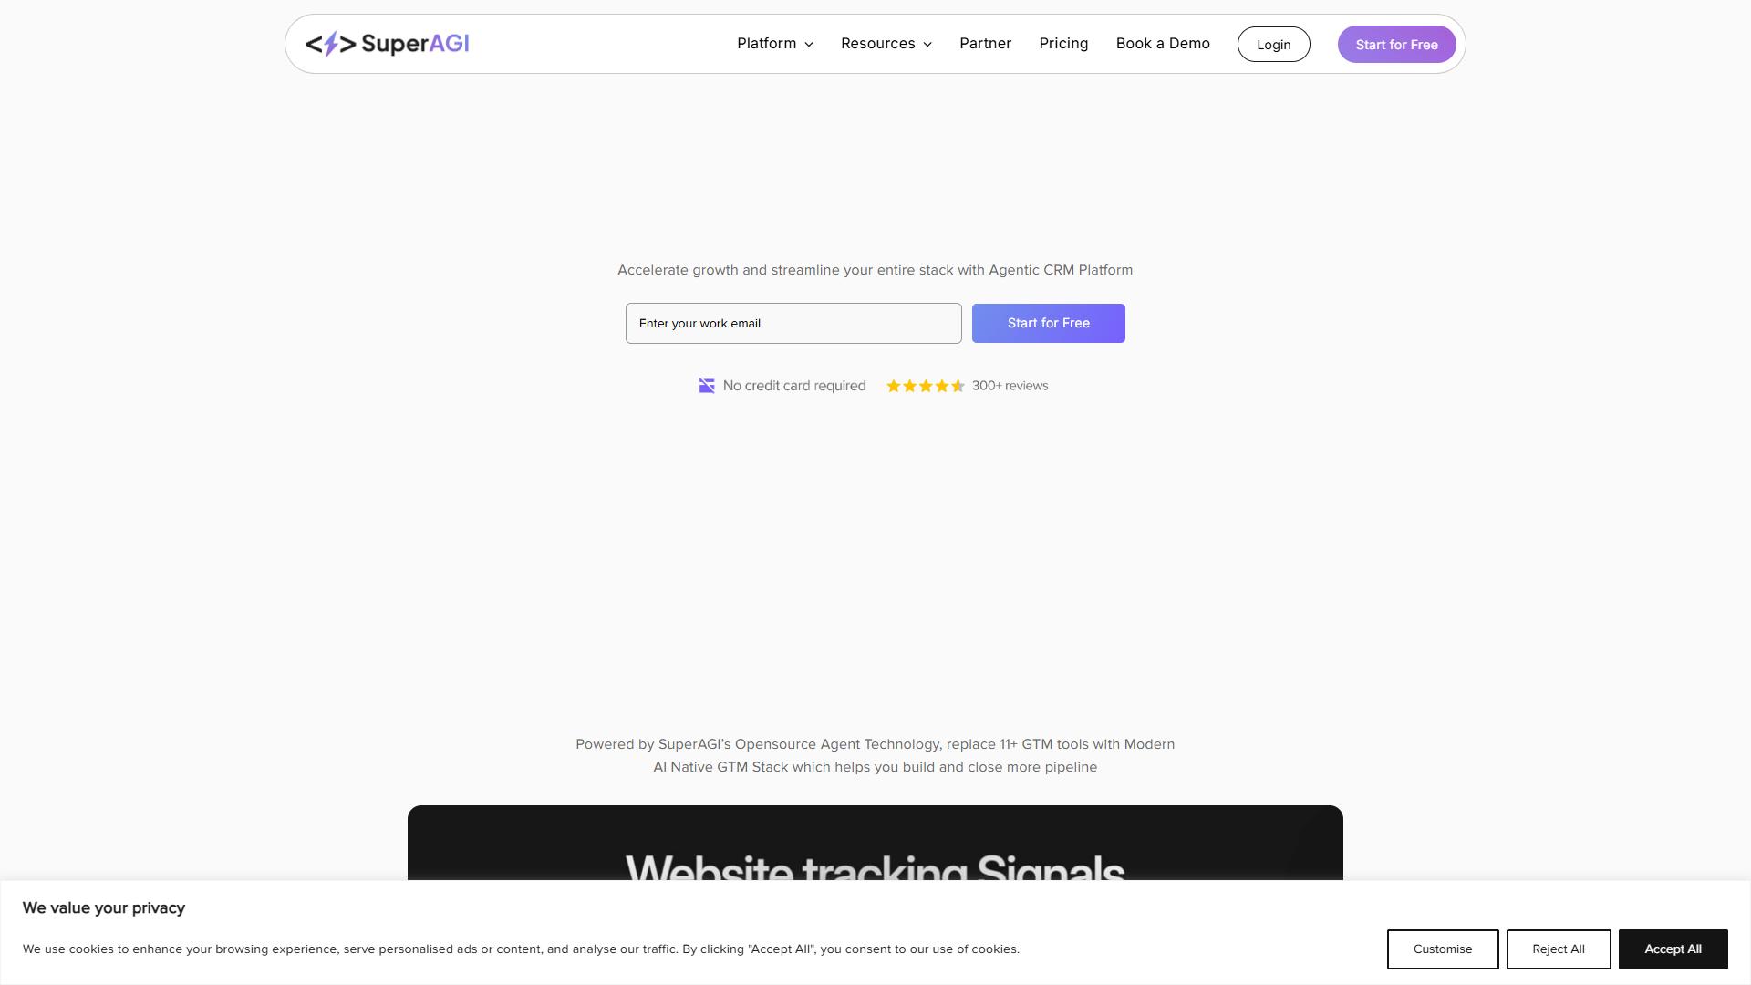Click Start for Free beside email field
Screen dimensions: 1751x985
(x=1049, y=324)
